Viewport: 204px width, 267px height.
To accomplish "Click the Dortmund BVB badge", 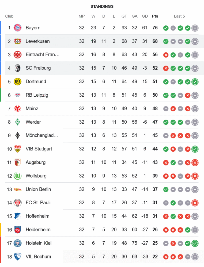I will [x=17, y=81].
